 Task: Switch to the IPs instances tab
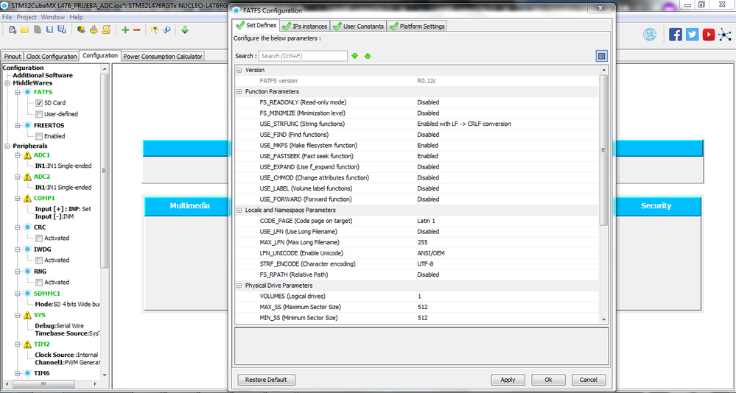pos(304,26)
